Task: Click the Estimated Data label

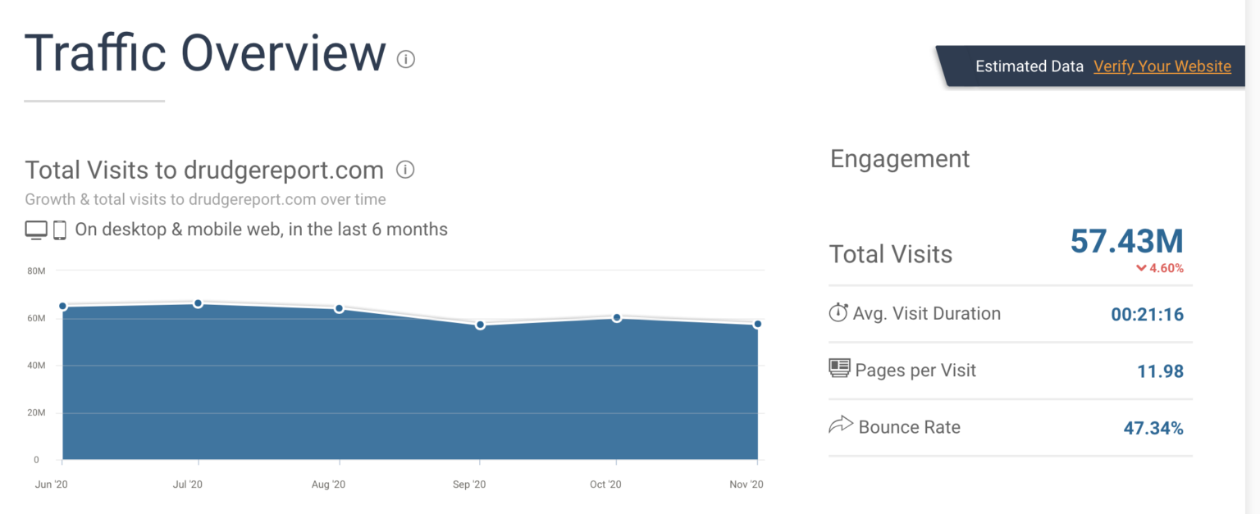Action: click(x=1029, y=66)
